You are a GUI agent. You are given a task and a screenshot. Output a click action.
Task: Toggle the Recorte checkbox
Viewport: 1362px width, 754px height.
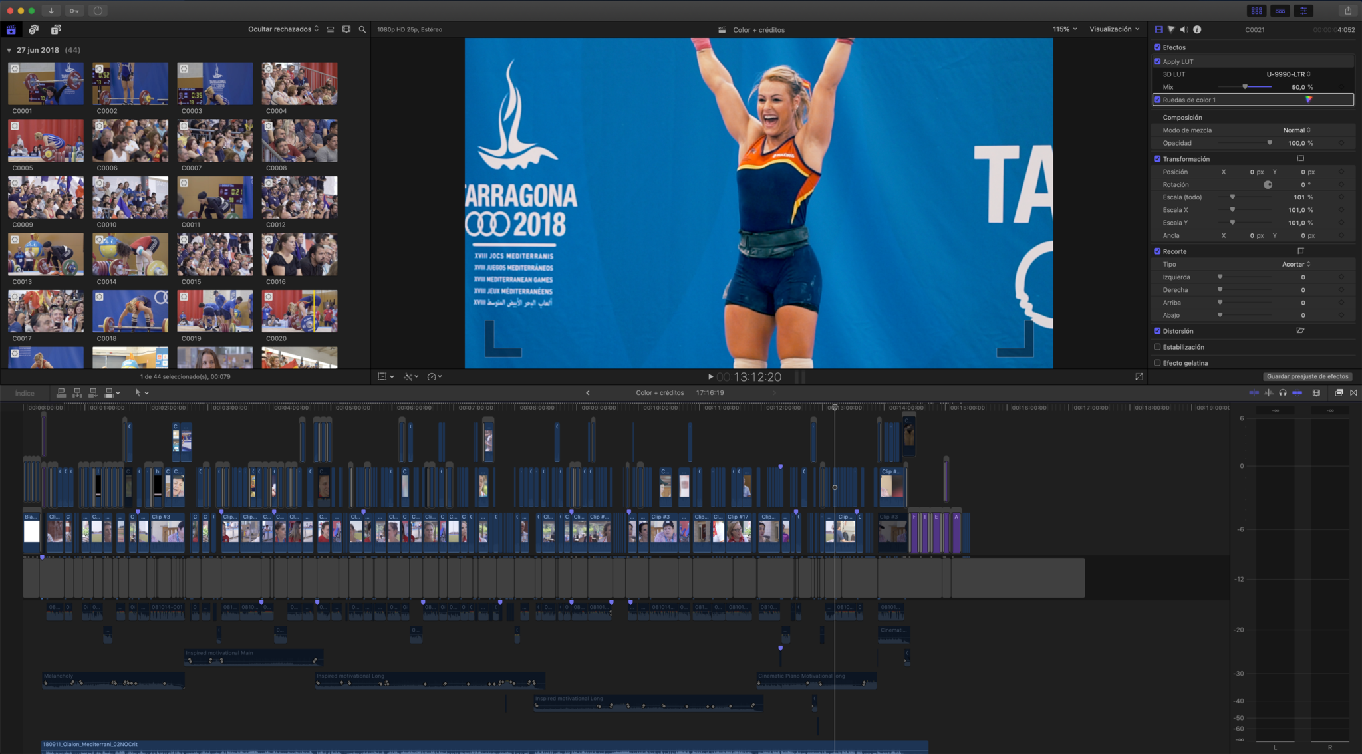tap(1157, 251)
